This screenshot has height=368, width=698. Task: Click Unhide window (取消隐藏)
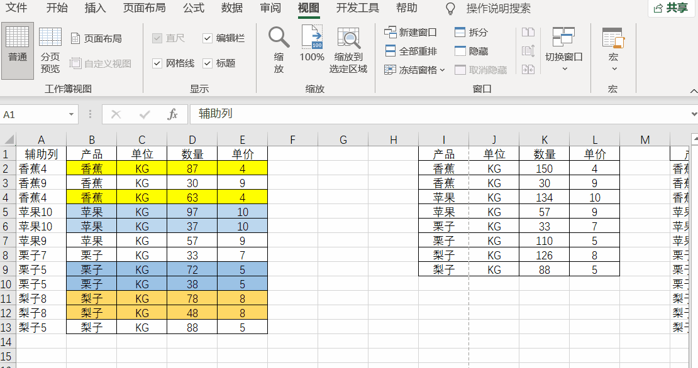(481, 70)
